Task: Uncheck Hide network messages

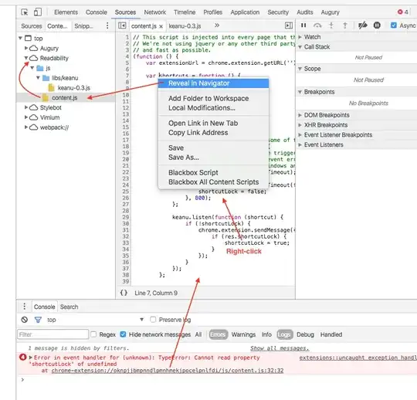Action: [x=123, y=334]
